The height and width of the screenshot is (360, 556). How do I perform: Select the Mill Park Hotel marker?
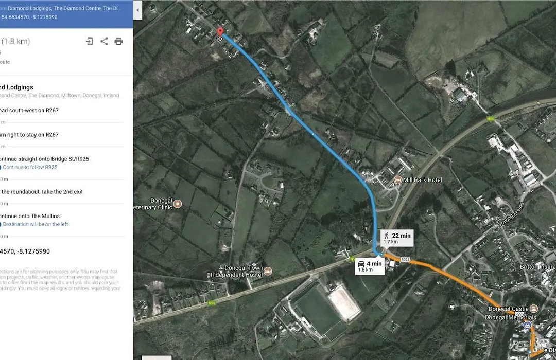398,180
